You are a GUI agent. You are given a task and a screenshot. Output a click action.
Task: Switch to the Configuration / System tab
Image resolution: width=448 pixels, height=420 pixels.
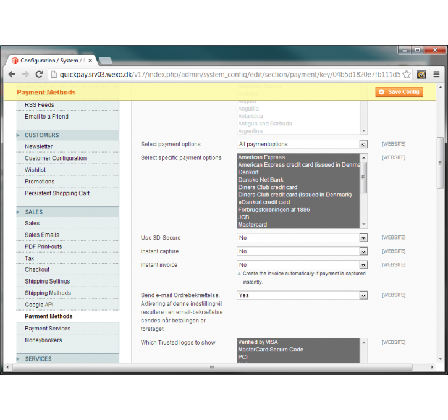pos(51,61)
